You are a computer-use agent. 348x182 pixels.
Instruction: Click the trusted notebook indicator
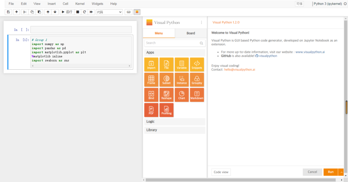click(x=299, y=4)
